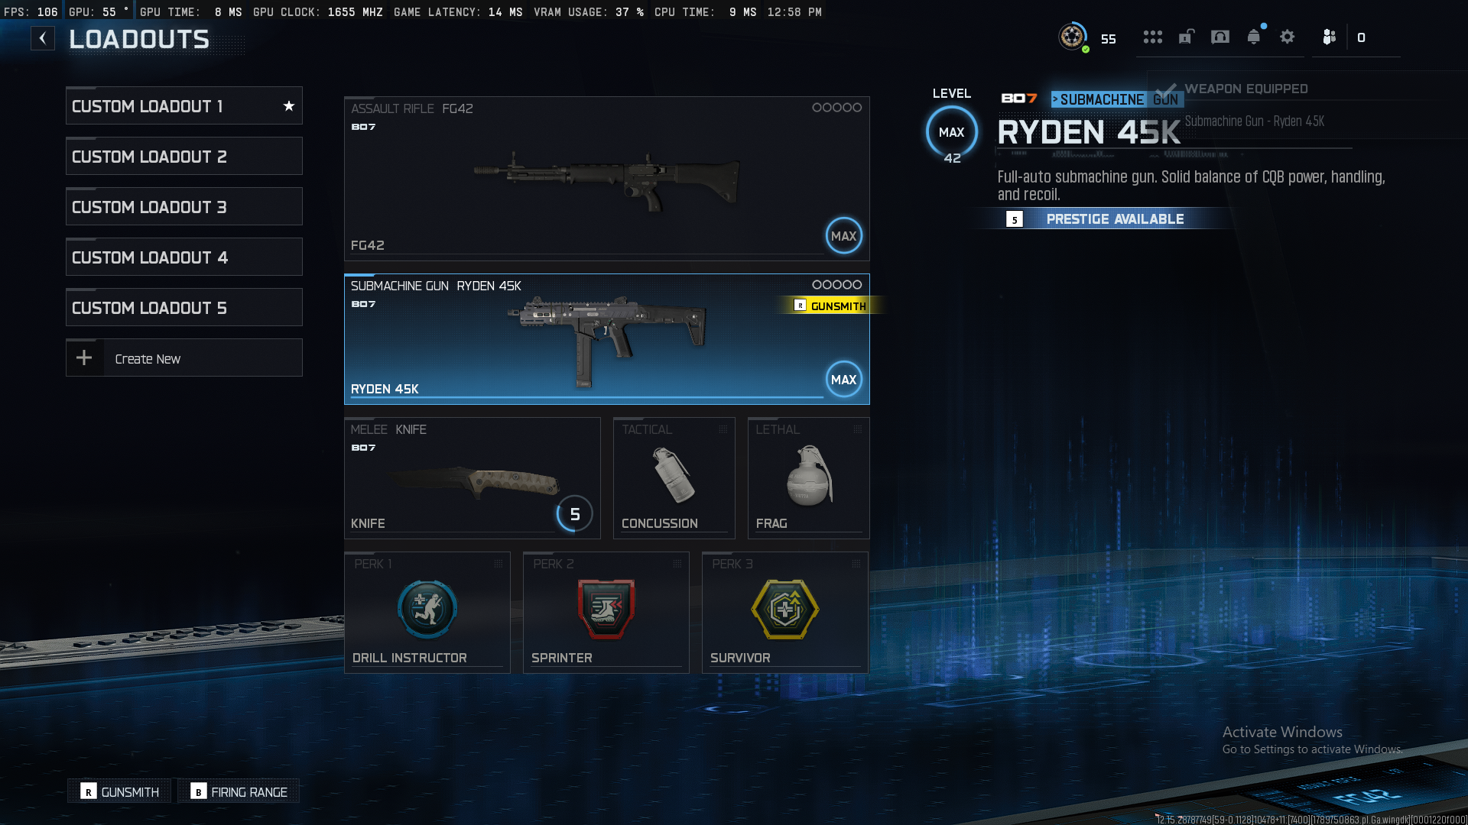Click the Gunsmith button in bottom bar
Screen dimensions: 1468x825
[x=121, y=791]
